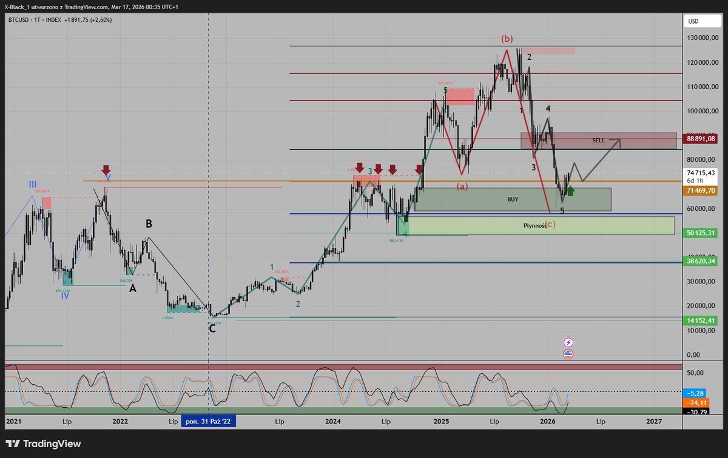Click the 14 152,41 price label
Image resolution: width=728 pixels, height=458 pixels.
coord(700,320)
